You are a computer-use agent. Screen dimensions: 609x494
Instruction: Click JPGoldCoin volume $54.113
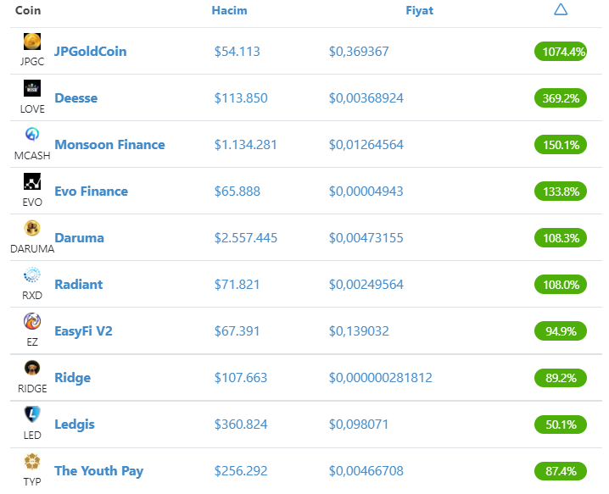click(x=237, y=51)
